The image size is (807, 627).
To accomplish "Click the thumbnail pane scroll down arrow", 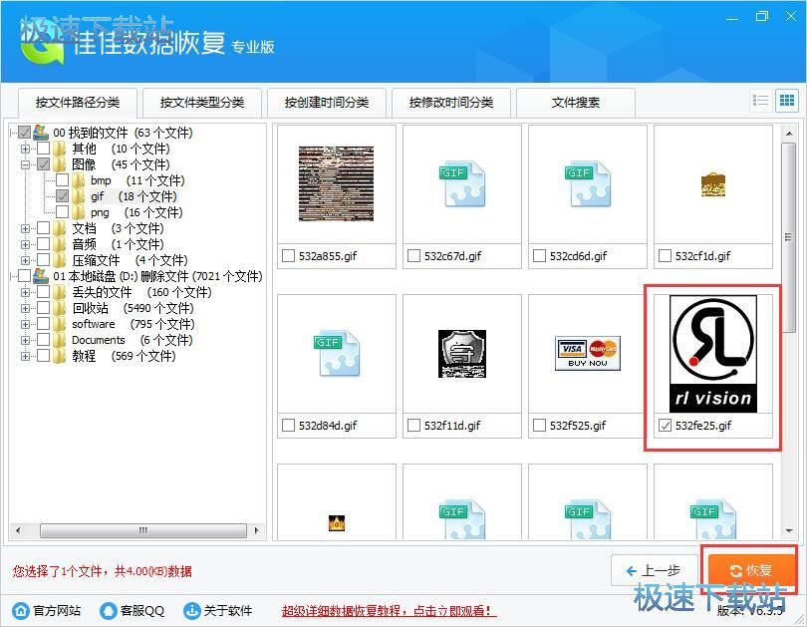I will pyautogui.click(x=788, y=530).
